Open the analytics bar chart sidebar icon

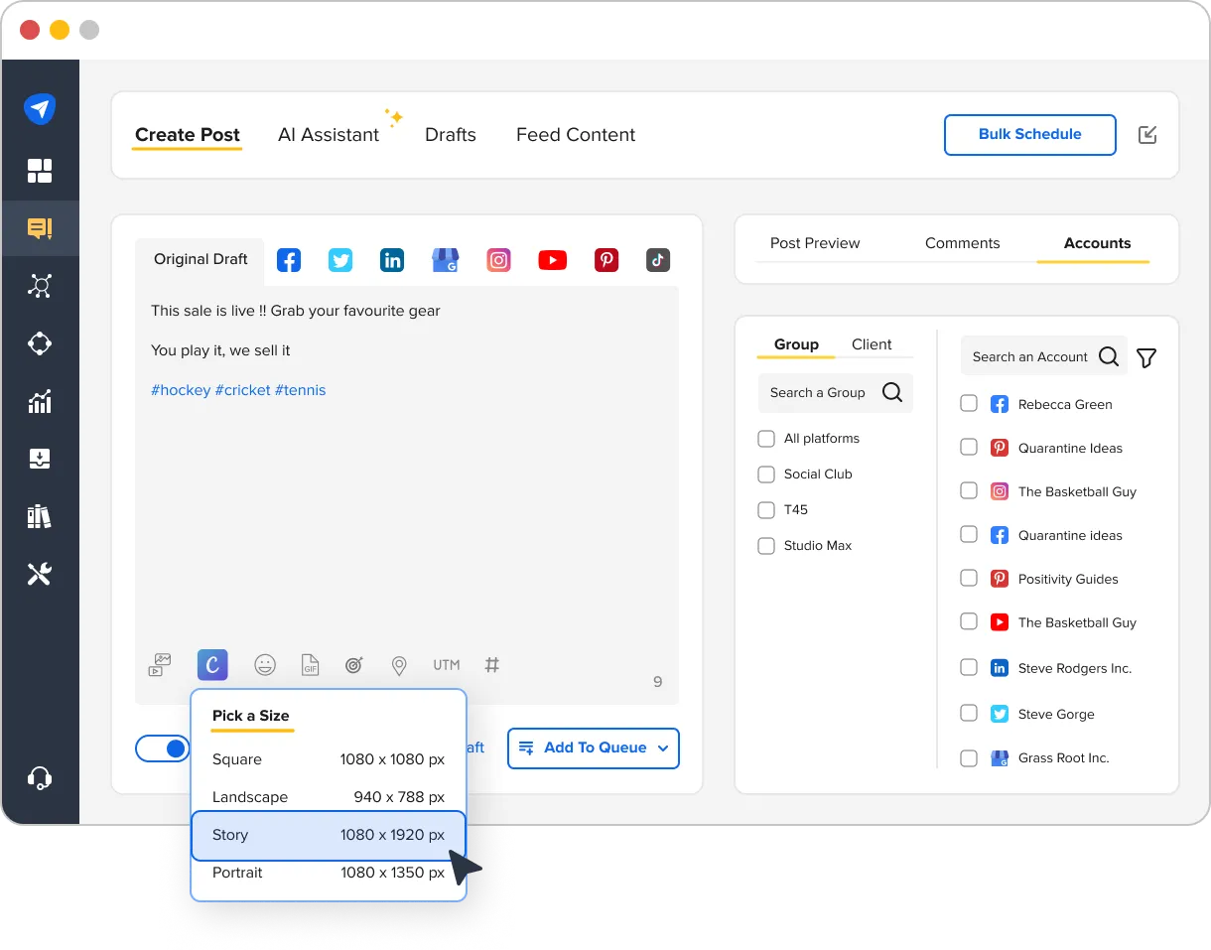coord(40,402)
